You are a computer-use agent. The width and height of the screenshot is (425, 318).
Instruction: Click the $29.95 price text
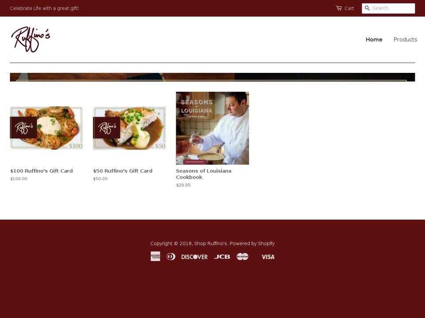(x=183, y=185)
